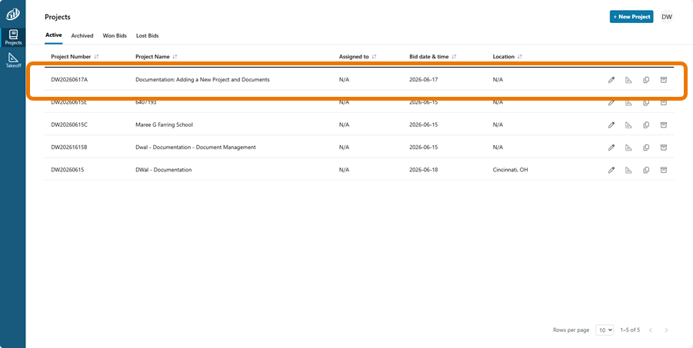
Task: Click the Projects page heading
Action: 58,17
